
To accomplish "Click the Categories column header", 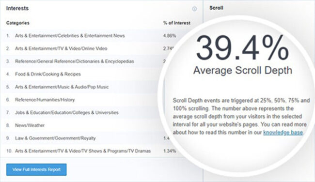I will click(17, 23).
